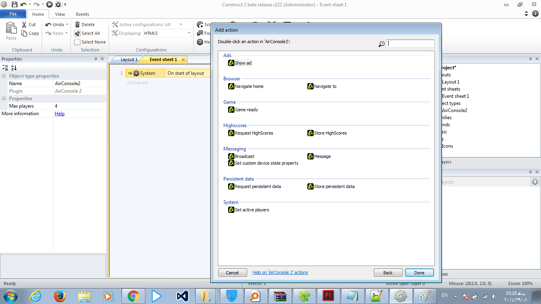Screen dimensions: 541x304
Task: Toggle alphabetical sort in the Properties panel
Action: 14,68
